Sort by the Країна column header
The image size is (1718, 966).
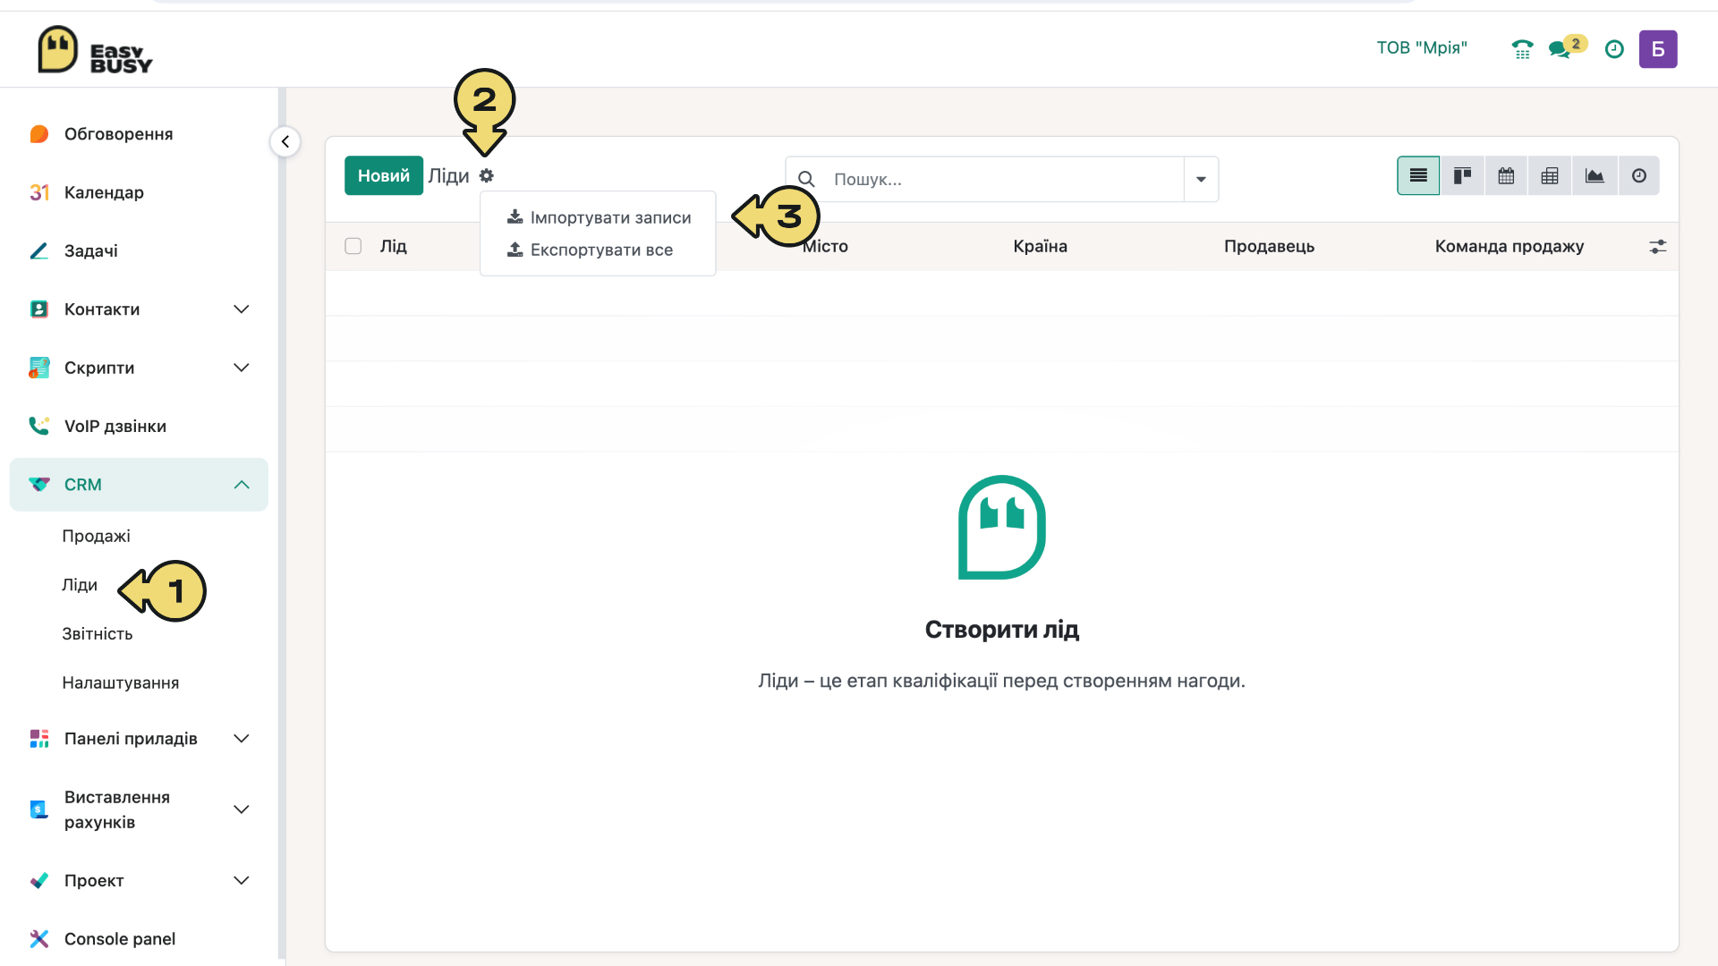(1040, 246)
